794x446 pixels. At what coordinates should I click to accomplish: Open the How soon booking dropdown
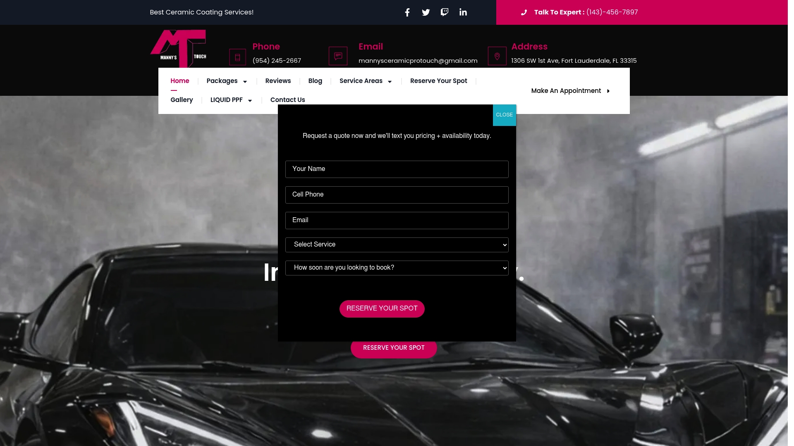[x=397, y=268]
